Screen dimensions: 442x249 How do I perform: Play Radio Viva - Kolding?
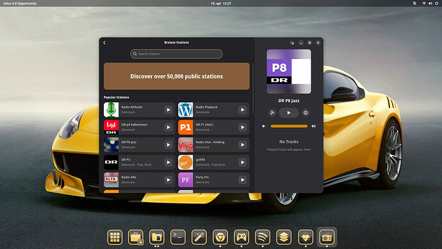pyautogui.click(x=242, y=145)
